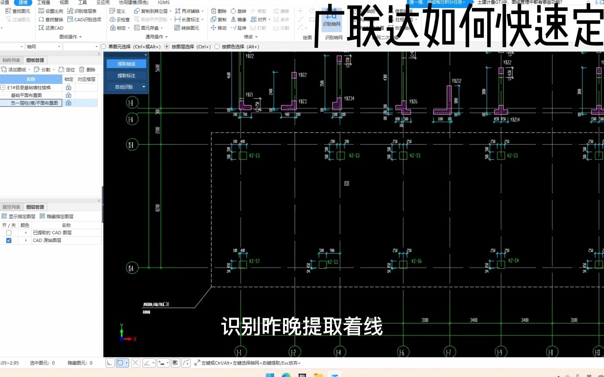Open the 分割 dropdown in drawing panel
The width and height of the screenshot is (604, 377).
coord(53,69)
